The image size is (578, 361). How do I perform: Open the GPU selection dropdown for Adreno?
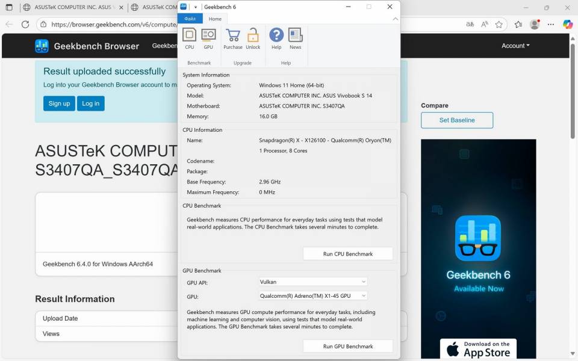pyautogui.click(x=313, y=296)
